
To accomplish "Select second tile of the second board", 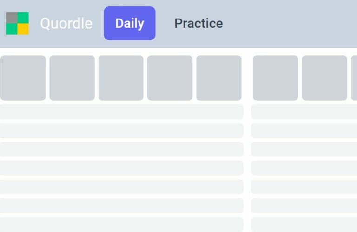I will [x=324, y=78].
